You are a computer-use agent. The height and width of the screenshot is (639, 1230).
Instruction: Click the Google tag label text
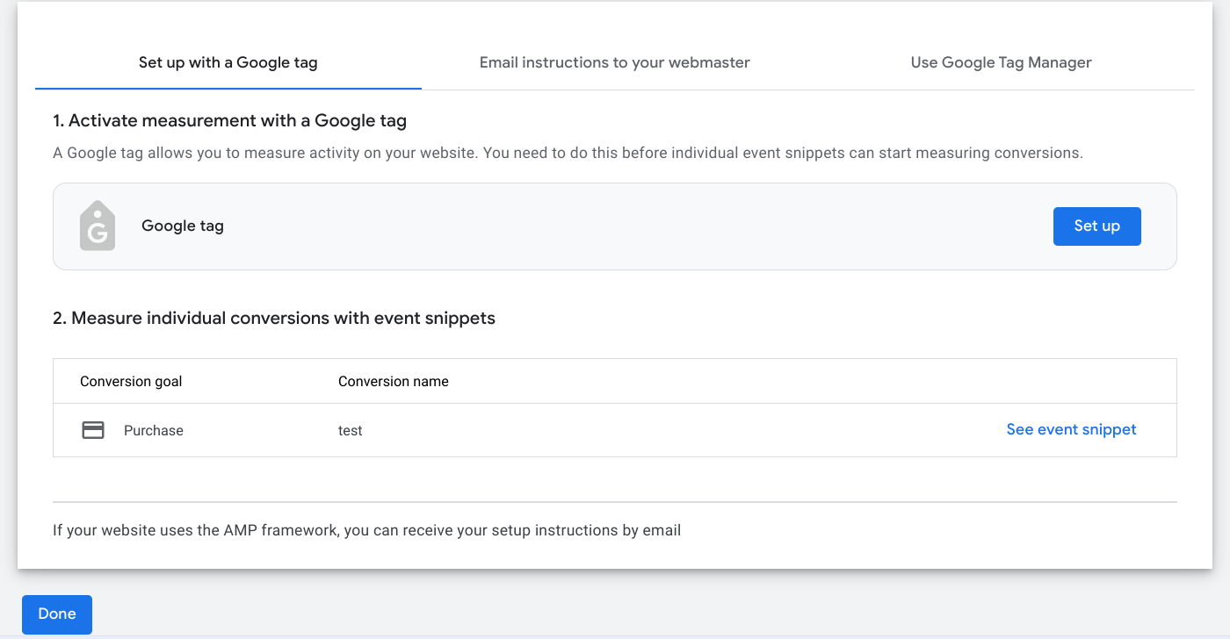coord(183,226)
